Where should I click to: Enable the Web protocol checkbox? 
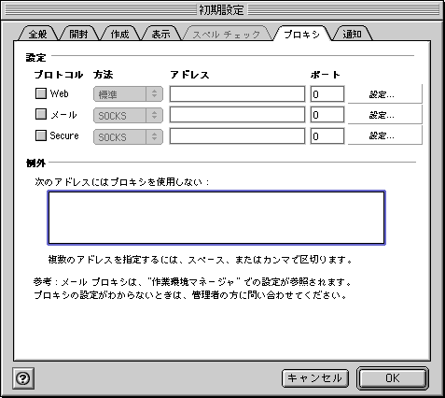coord(41,93)
